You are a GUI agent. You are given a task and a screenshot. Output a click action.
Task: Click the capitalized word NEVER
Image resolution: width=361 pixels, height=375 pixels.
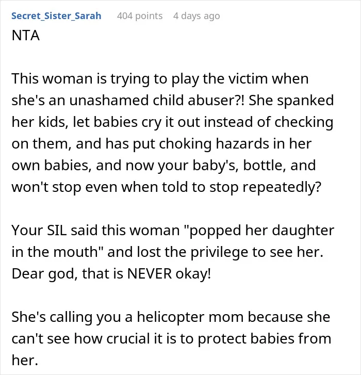click(150, 274)
